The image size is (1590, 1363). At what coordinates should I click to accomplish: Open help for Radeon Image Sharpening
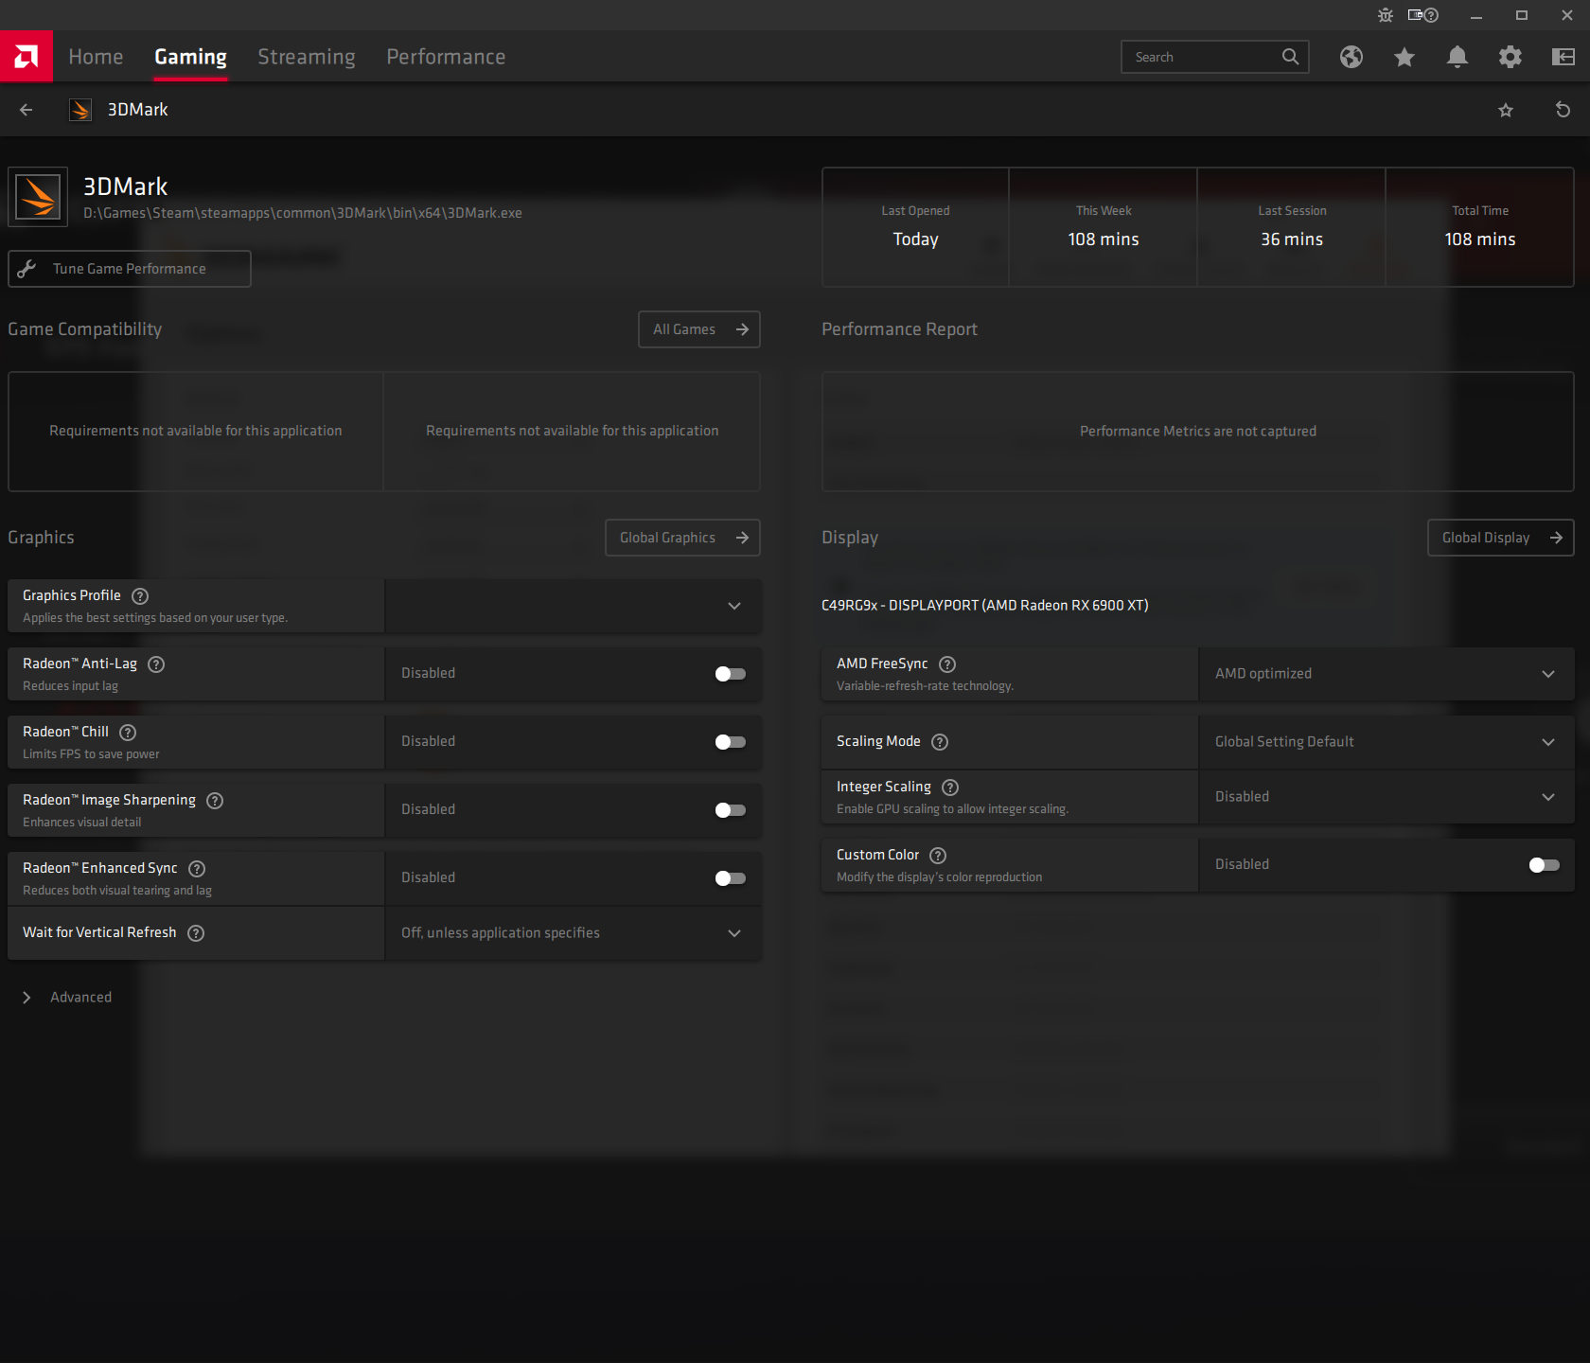click(x=215, y=801)
